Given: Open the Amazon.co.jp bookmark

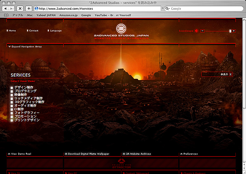Looking at the screenshot, I should pos(68,15).
